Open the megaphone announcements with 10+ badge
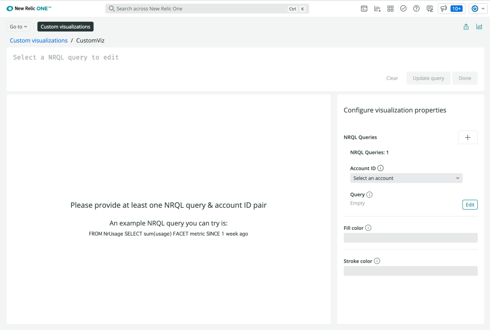This screenshot has height=330, width=490. [451, 9]
